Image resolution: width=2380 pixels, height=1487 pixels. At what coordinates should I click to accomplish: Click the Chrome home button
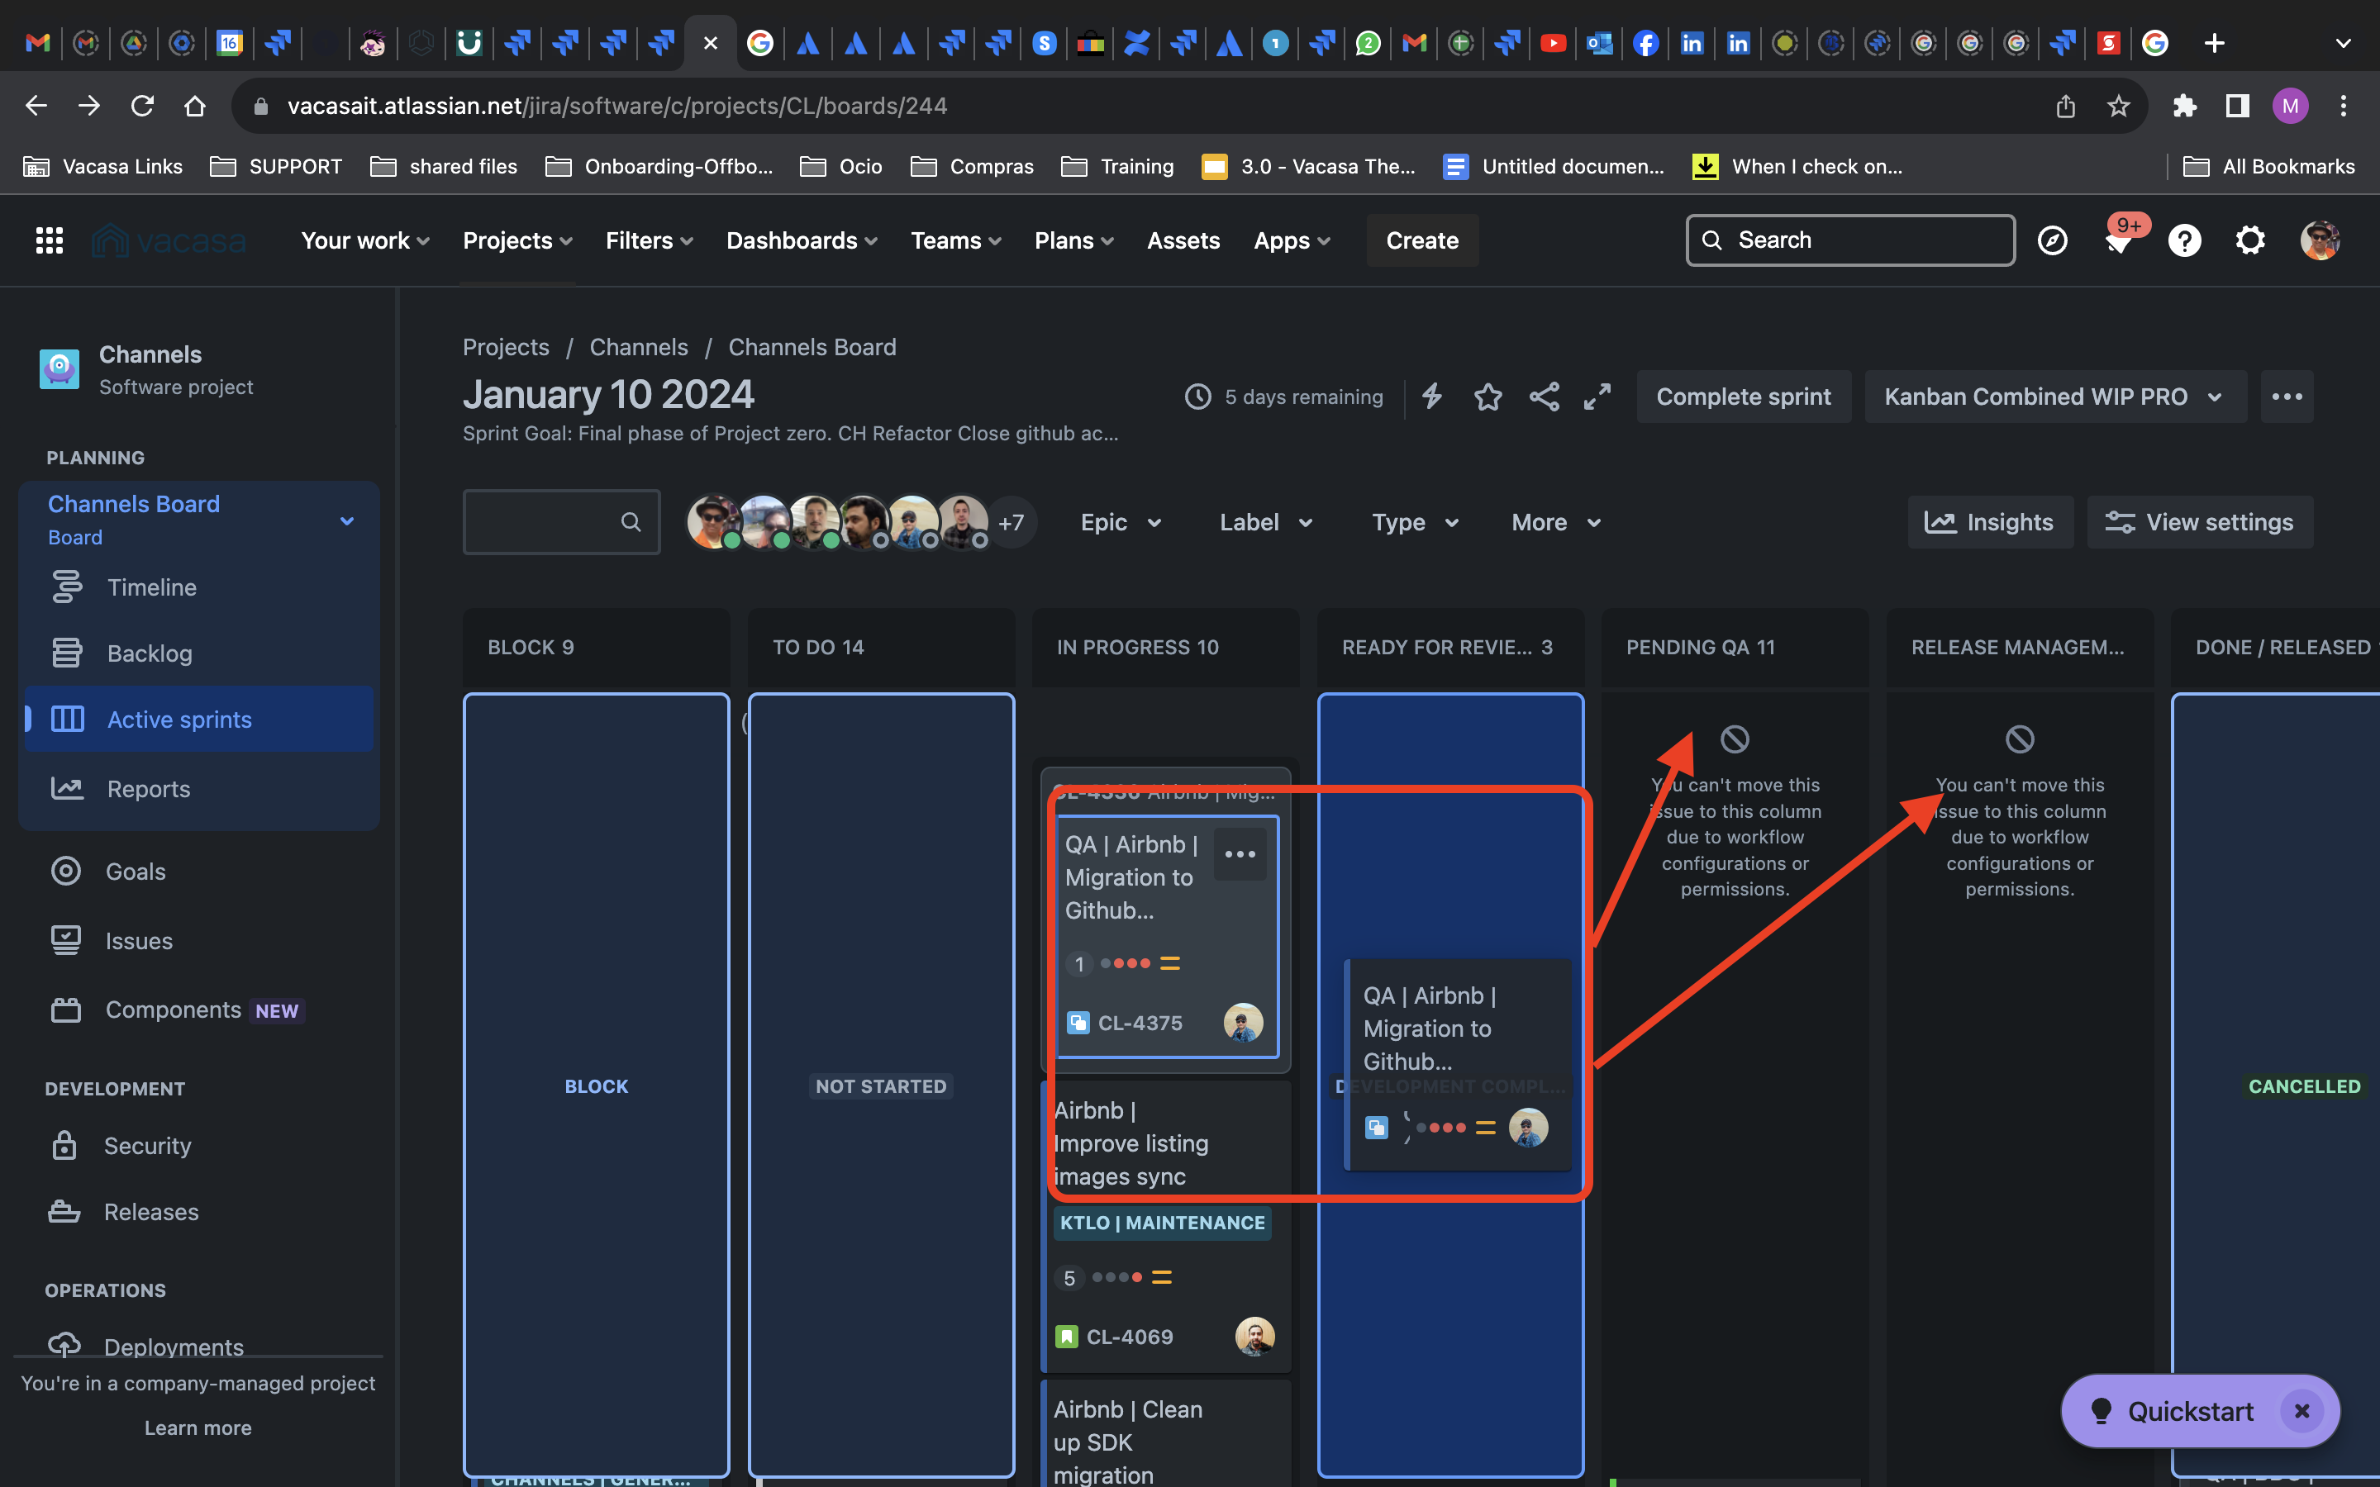pos(195,105)
